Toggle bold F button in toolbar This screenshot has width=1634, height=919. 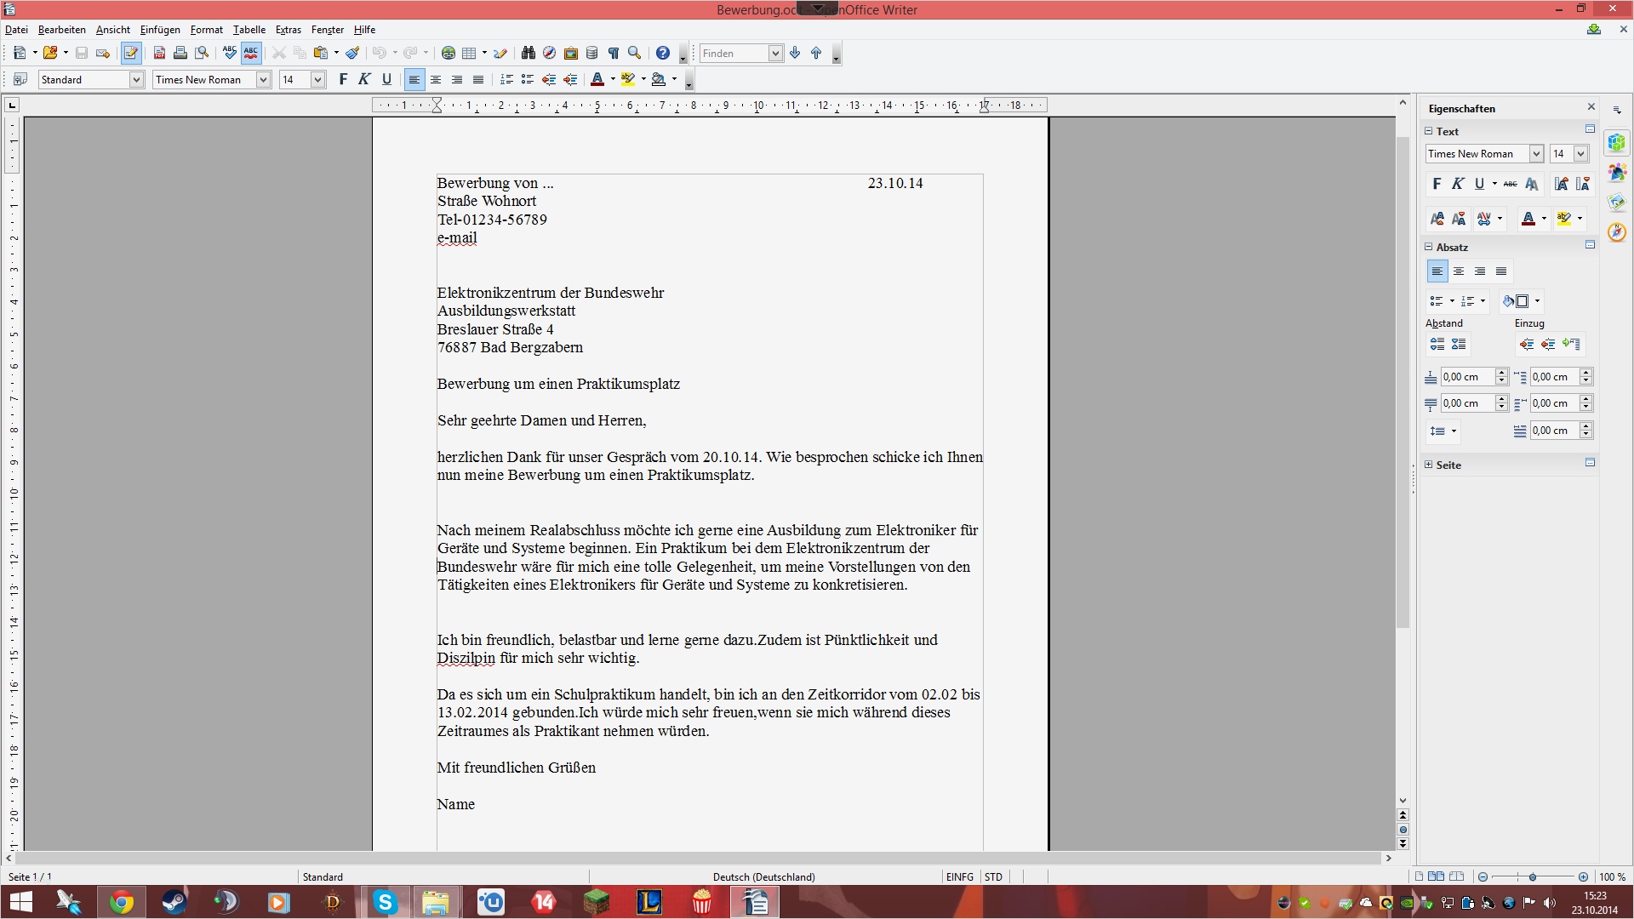(x=343, y=79)
